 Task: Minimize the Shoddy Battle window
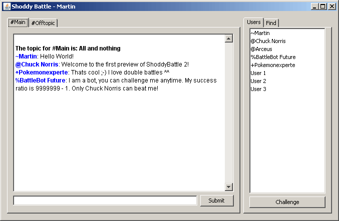click(314, 6)
